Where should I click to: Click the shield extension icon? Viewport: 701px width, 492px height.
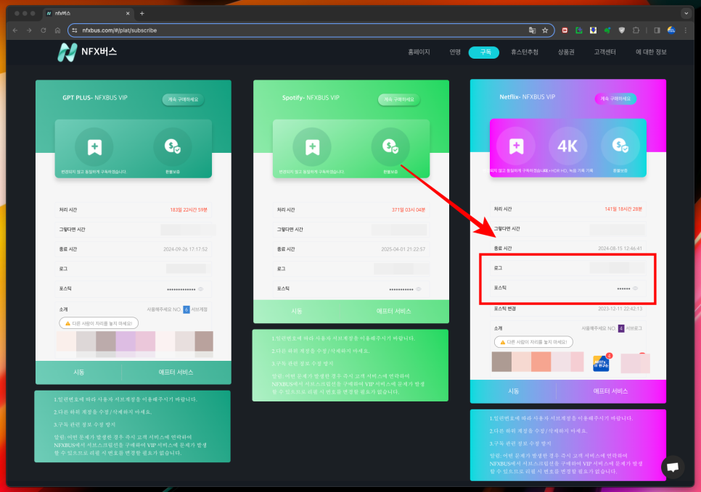pyautogui.click(x=621, y=30)
